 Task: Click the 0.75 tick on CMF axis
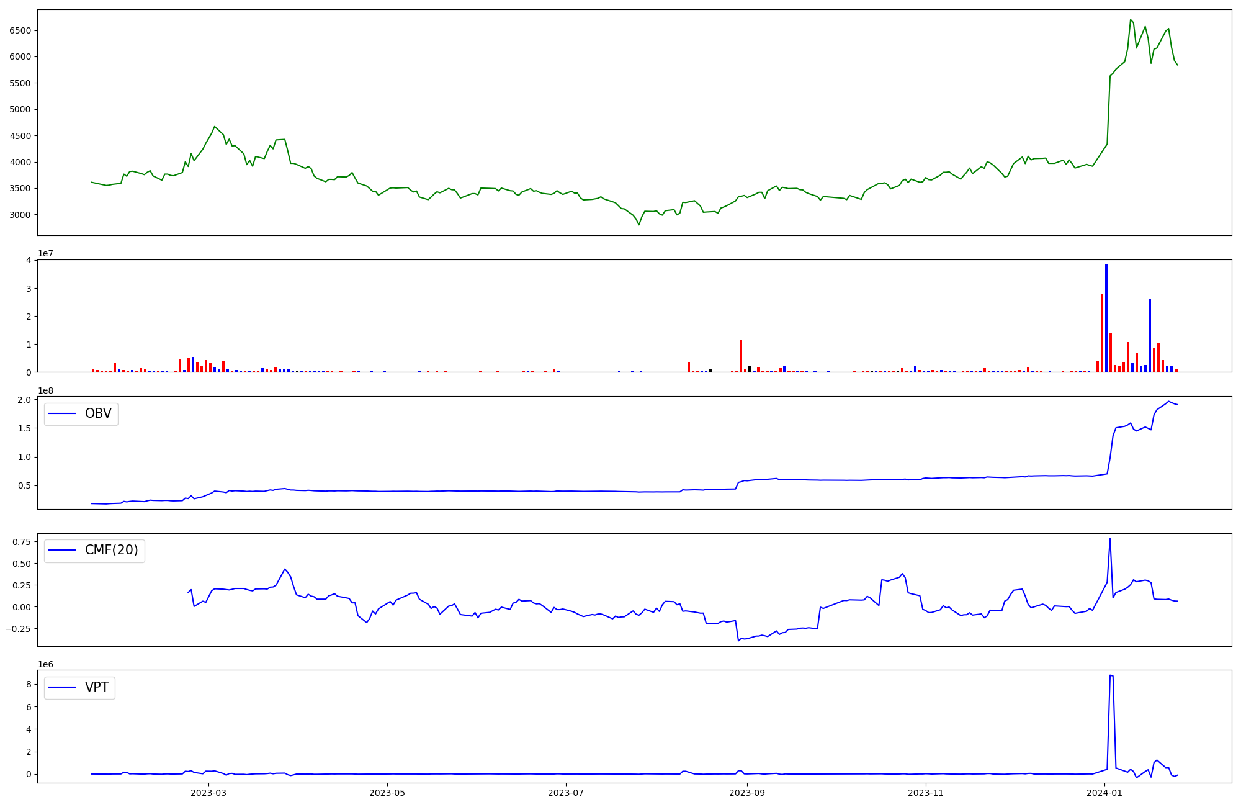click(20, 542)
